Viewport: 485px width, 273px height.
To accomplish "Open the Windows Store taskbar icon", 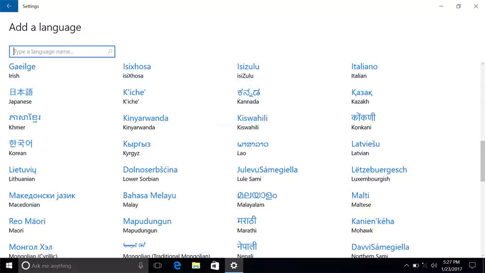I will click(x=215, y=265).
